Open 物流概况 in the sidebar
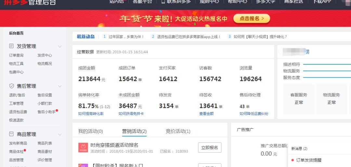 (45, 64)
